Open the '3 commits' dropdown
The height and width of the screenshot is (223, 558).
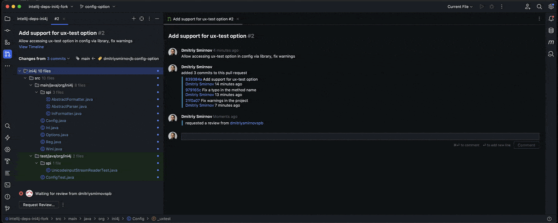click(x=58, y=59)
